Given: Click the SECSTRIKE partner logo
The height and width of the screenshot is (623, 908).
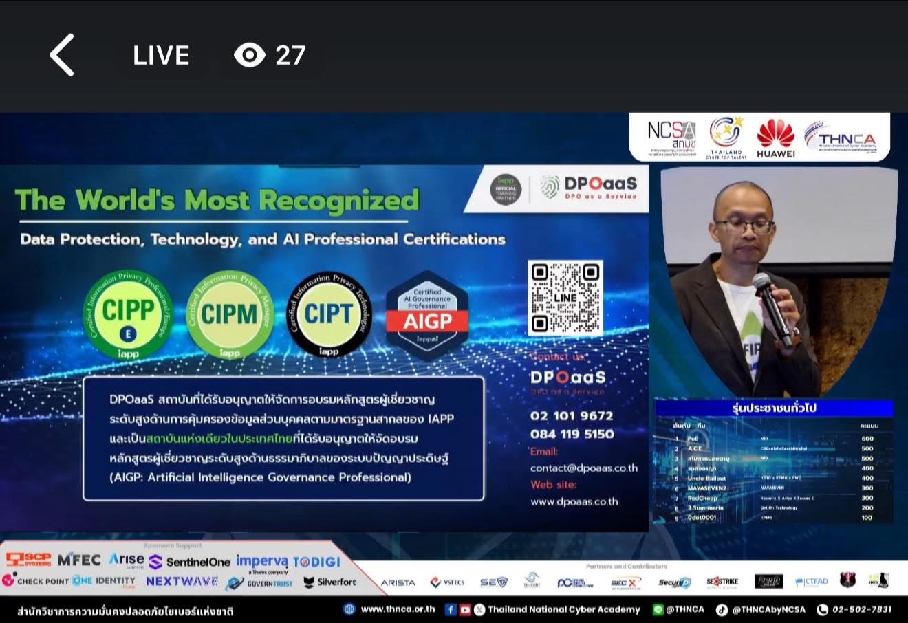Looking at the screenshot, I should [x=722, y=582].
